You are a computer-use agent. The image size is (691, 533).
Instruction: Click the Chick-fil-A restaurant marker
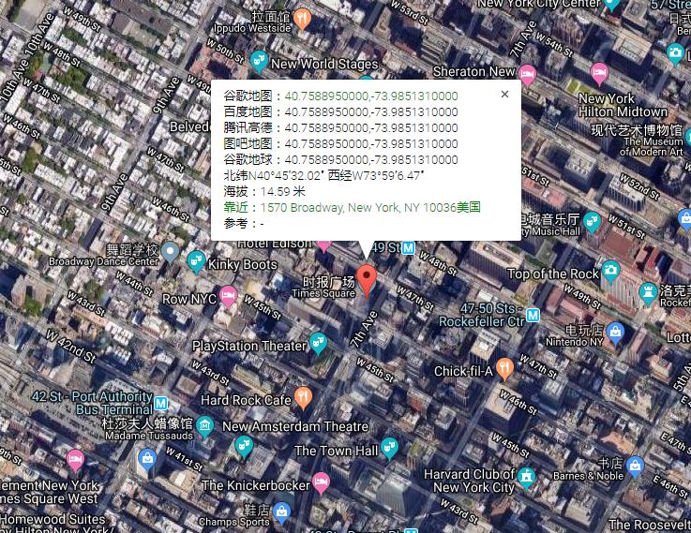[505, 369]
